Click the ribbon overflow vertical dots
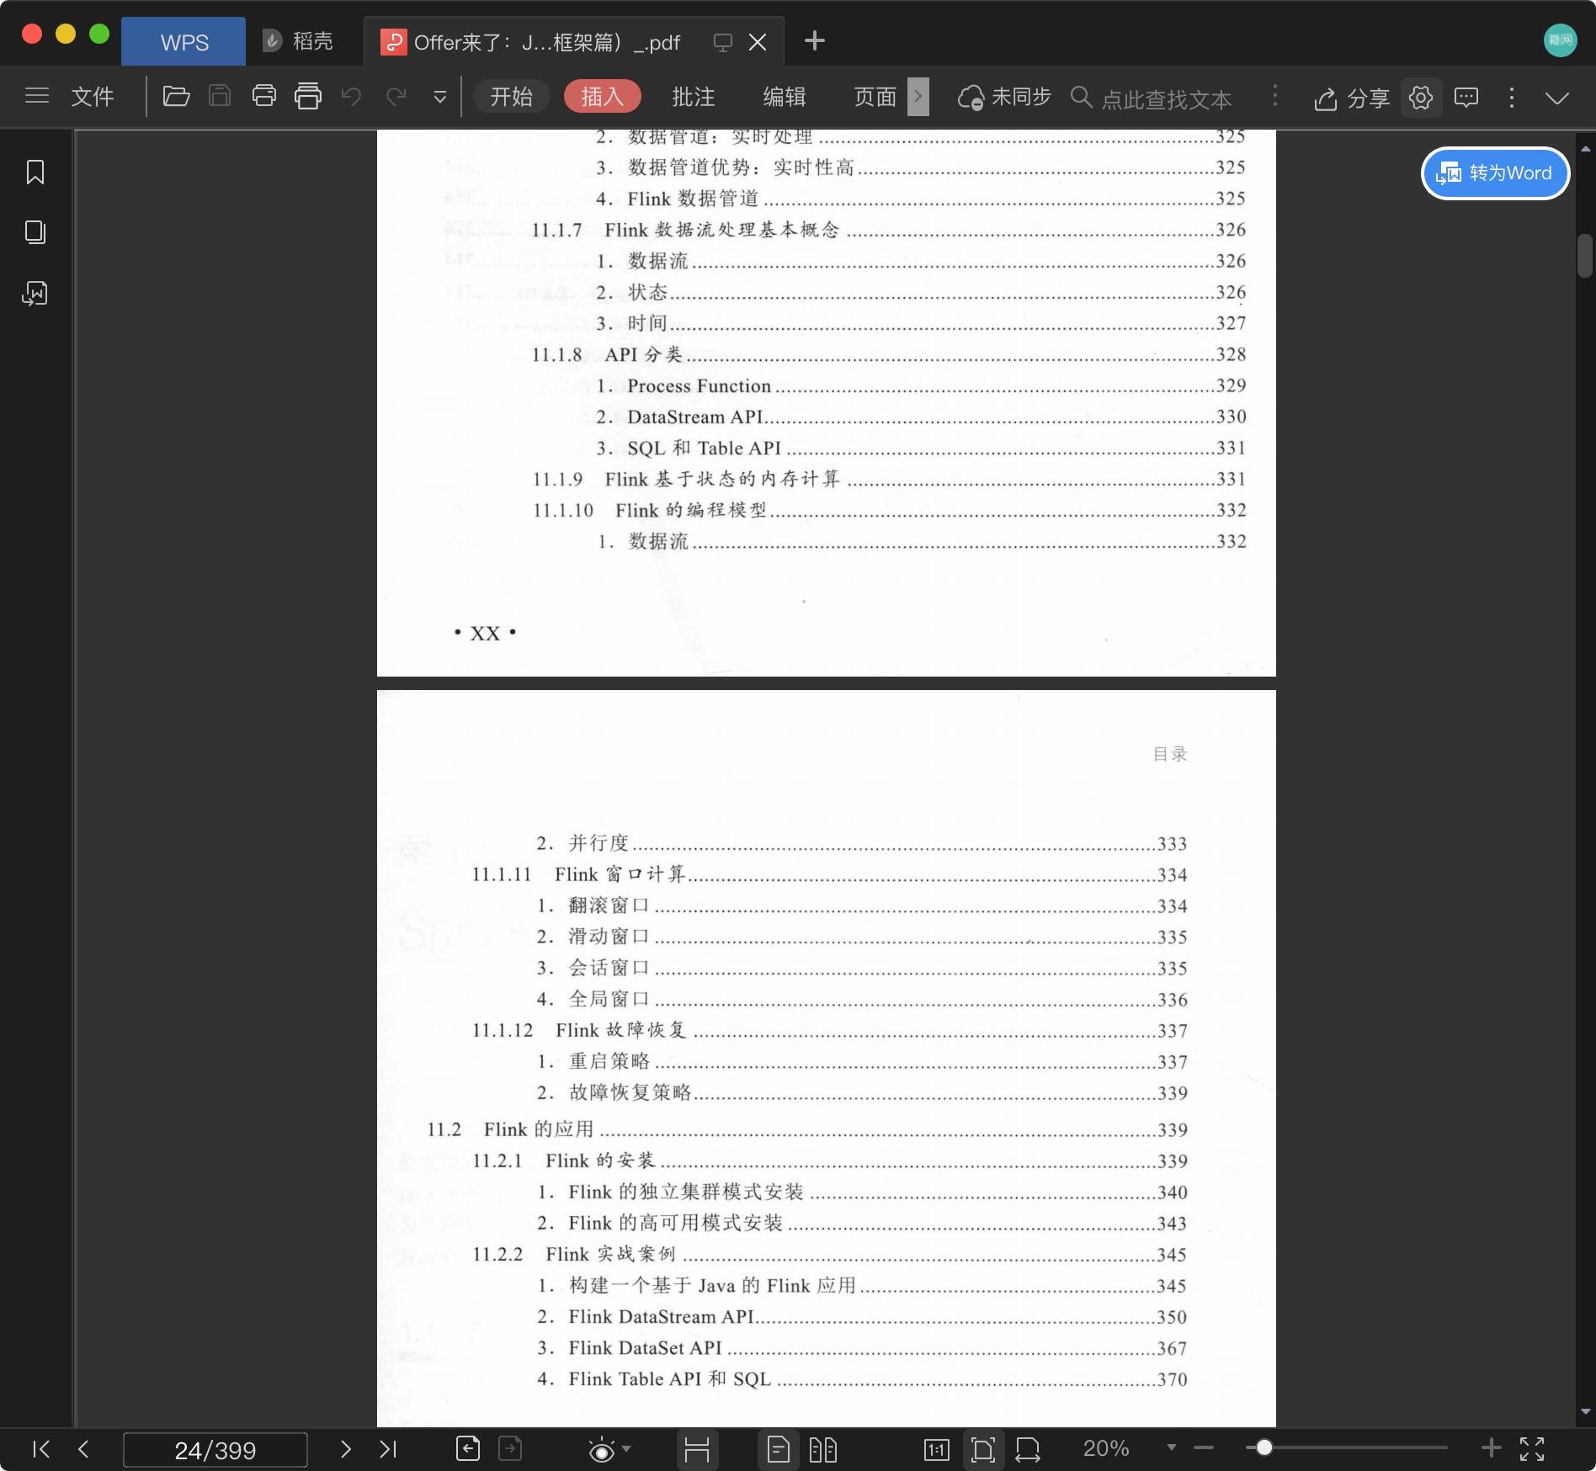 1275,97
